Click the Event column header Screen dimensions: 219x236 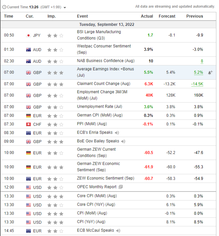click(82, 16)
